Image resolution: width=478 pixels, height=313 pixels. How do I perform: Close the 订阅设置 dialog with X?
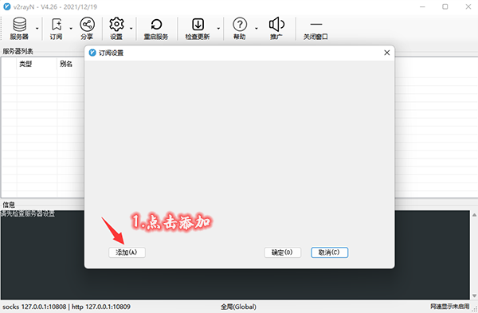click(387, 53)
